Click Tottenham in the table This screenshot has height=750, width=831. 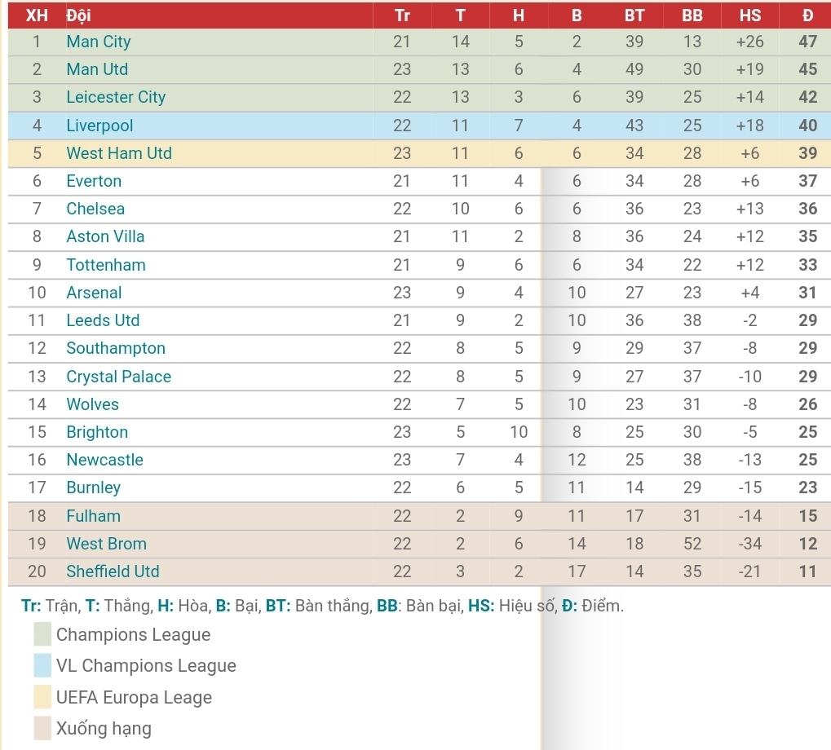pos(106,265)
